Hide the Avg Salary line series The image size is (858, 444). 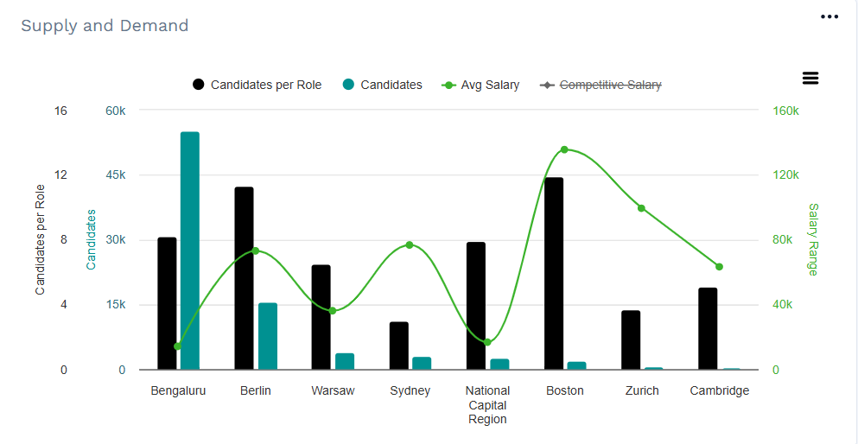490,85
